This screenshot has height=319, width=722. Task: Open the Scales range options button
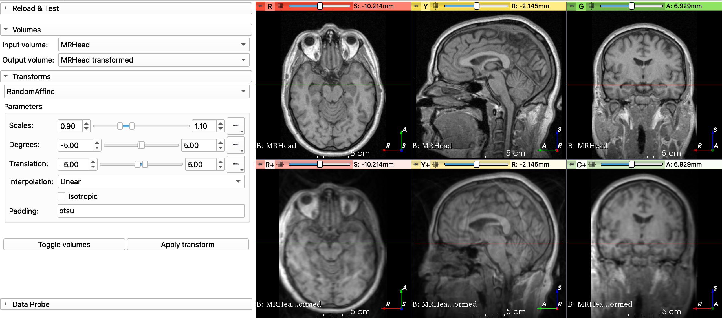pos(236,126)
